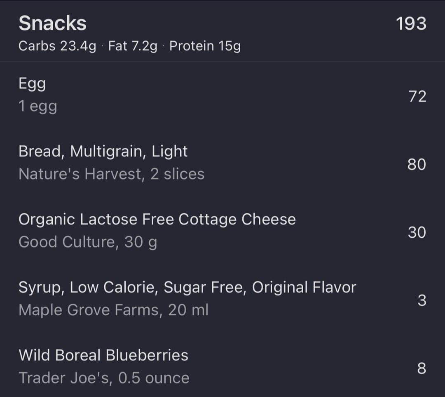Viewport: 445px width, 397px height.
Task: Tap Trader Joe's, 0.5 ounce serving
Action: 104,378
